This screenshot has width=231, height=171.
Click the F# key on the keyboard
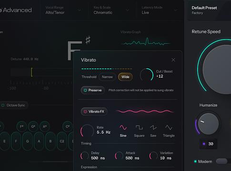(22, 127)
